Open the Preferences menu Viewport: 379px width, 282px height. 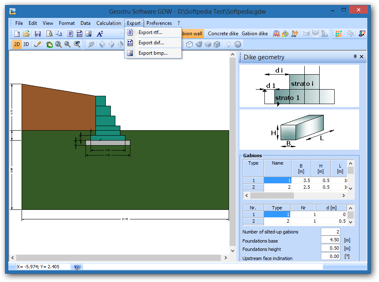click(x=159, y=23)
